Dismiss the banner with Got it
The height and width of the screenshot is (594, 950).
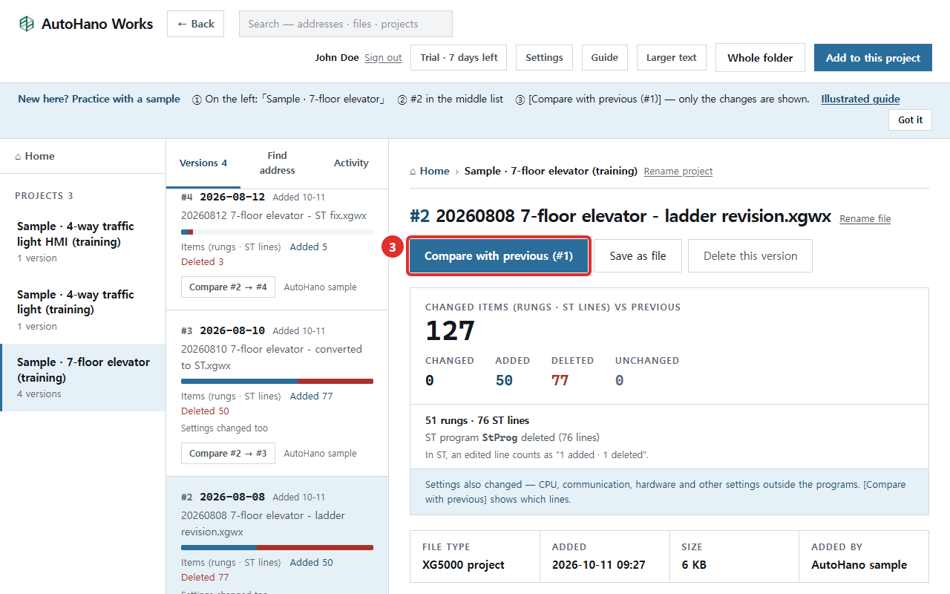[910, 120]
